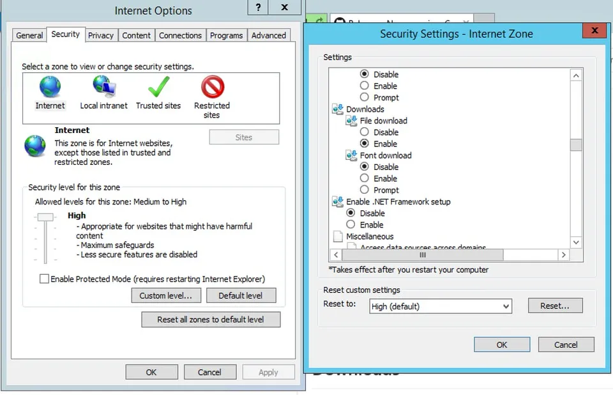Click Reset all zones to default level
613x395 pixels.
point(211,319)
